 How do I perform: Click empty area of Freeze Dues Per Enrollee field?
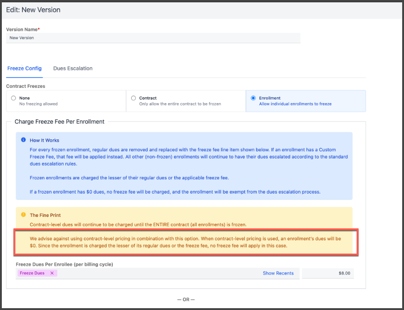click(156, 273)
